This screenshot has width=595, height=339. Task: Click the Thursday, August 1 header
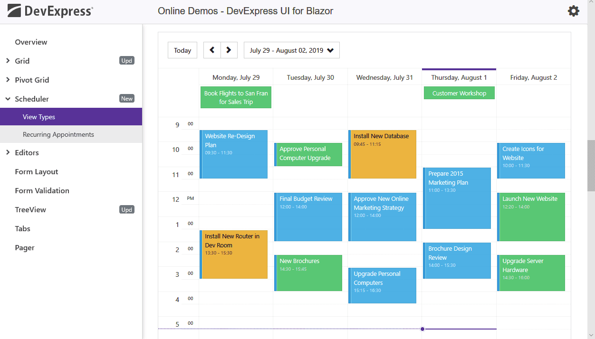point(459,77)
